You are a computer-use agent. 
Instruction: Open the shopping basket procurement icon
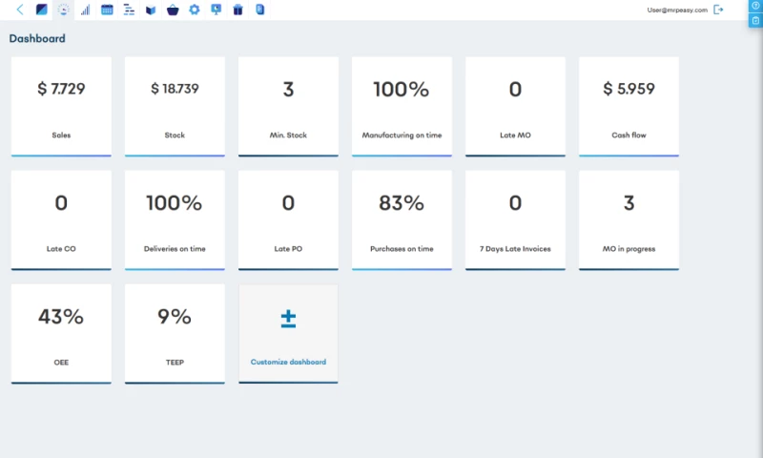point(173,10)
